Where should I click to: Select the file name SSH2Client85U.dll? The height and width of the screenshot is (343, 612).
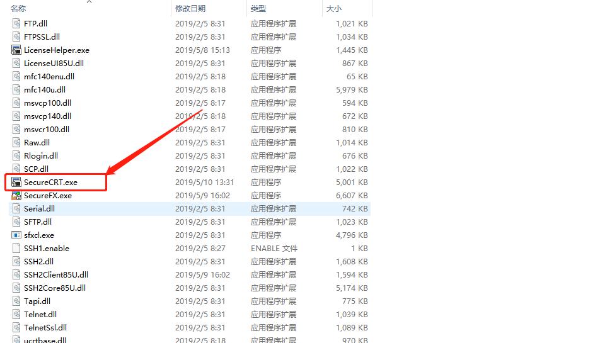pyautogui.click(x=56, y=275)
